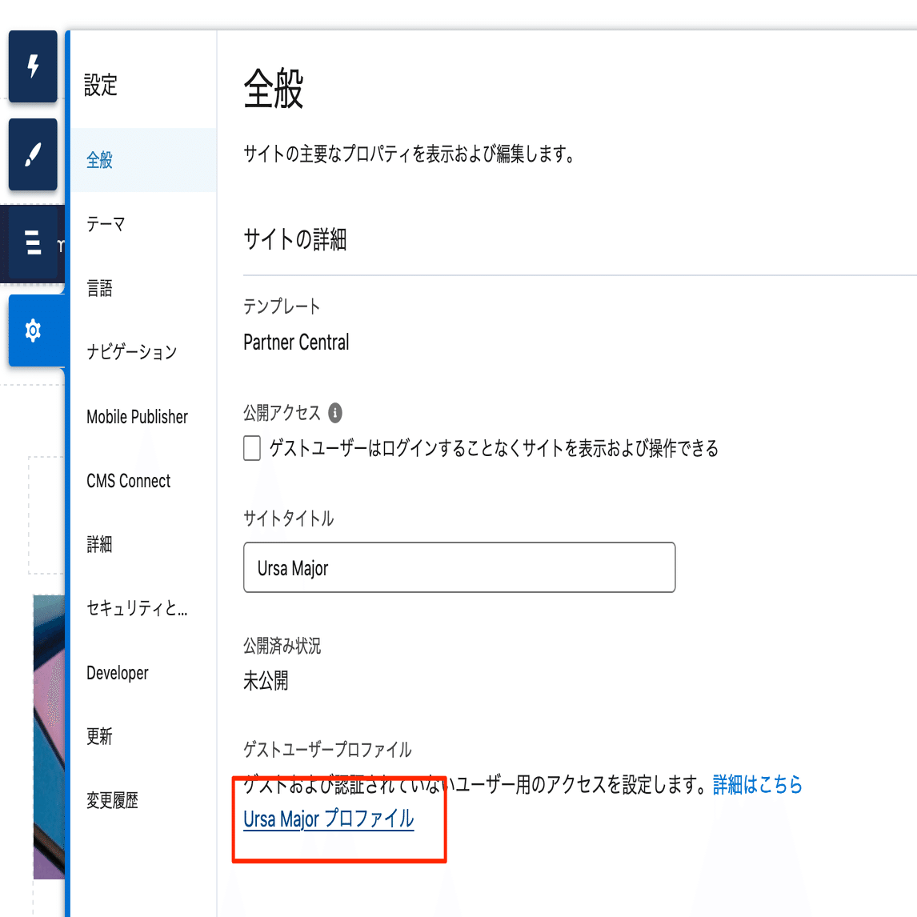This screenshot has height=917, width=917.
Task: Switch to the 言語 settings tab
Action: pyautogui.click(x=143, y=288)
